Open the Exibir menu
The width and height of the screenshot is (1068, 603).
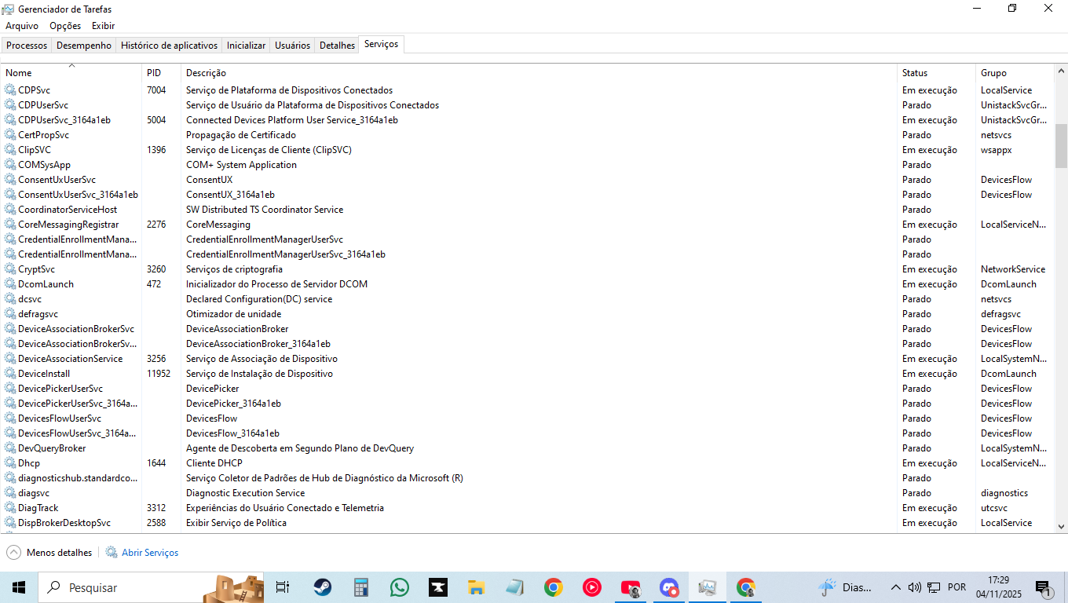click(x=103, y=26)
